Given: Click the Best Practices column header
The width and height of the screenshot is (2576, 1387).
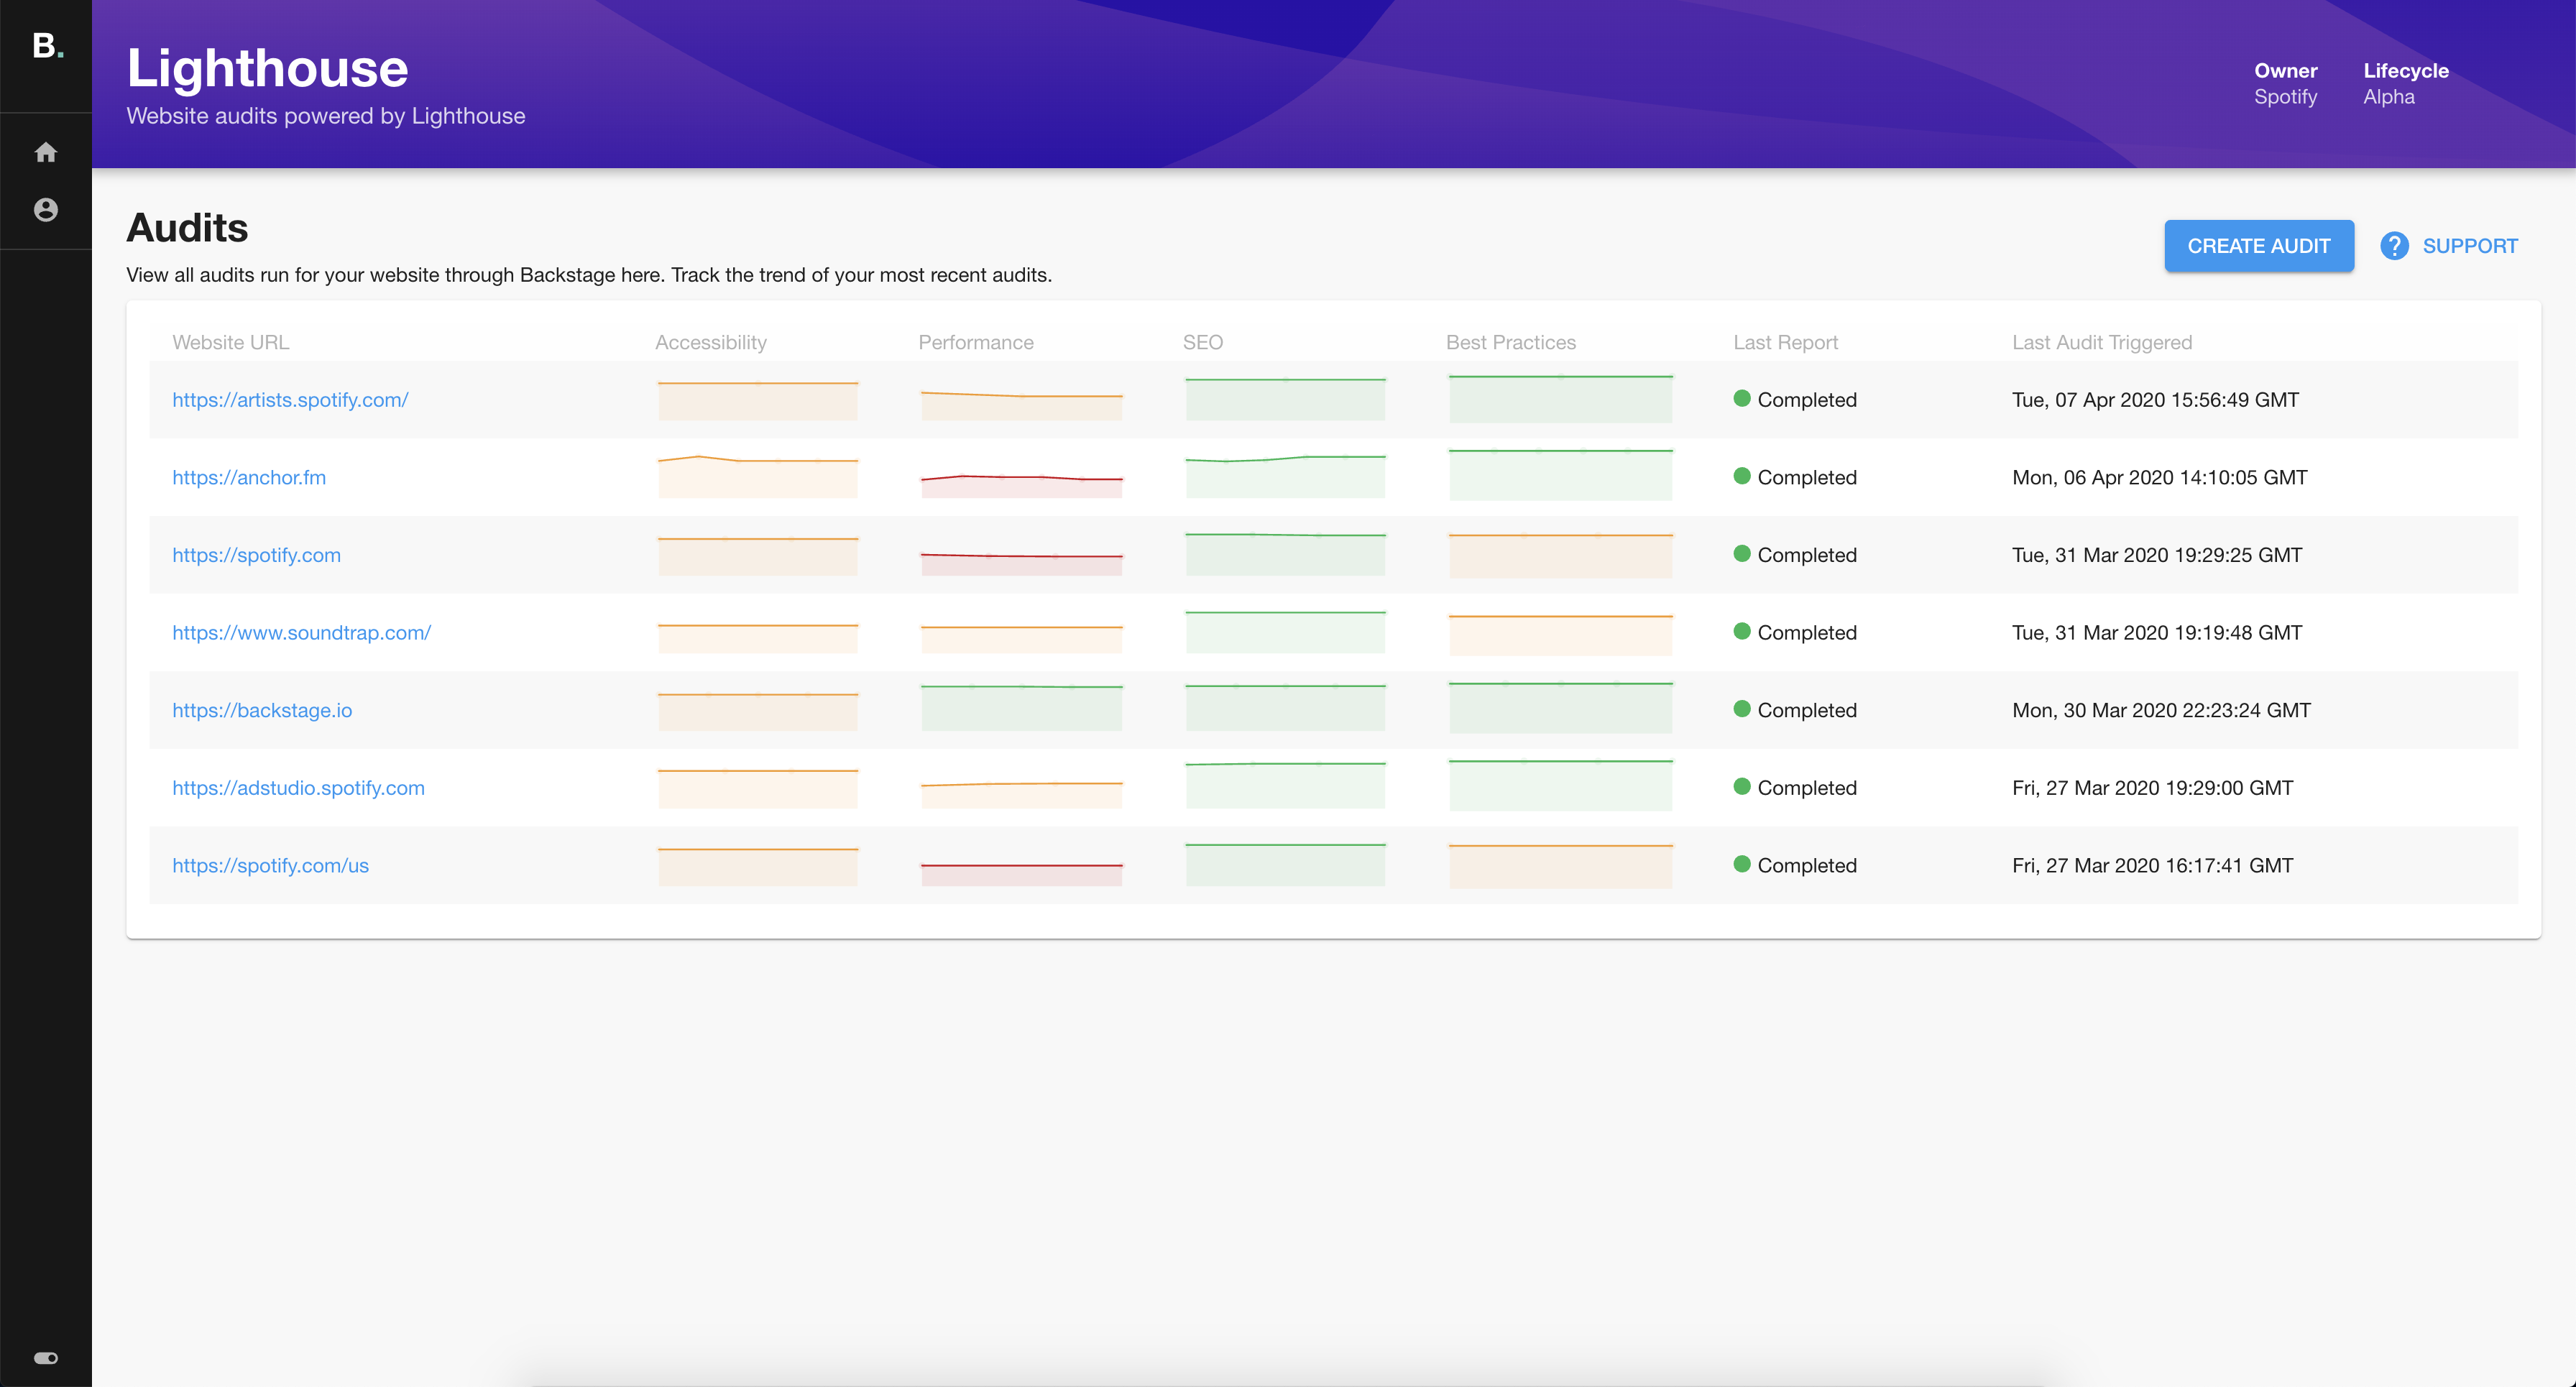Looking at the screenshot, I should pos(1510,341).
